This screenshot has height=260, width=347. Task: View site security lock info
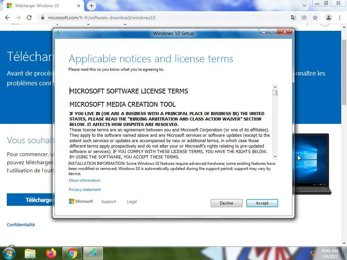[43, 18]
